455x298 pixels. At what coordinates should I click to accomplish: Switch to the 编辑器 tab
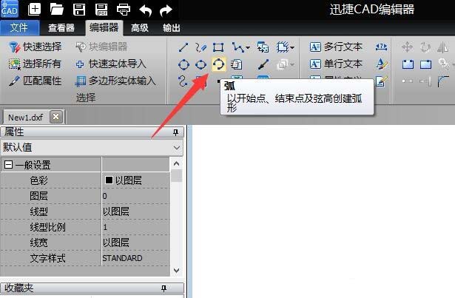coord(104,27)
